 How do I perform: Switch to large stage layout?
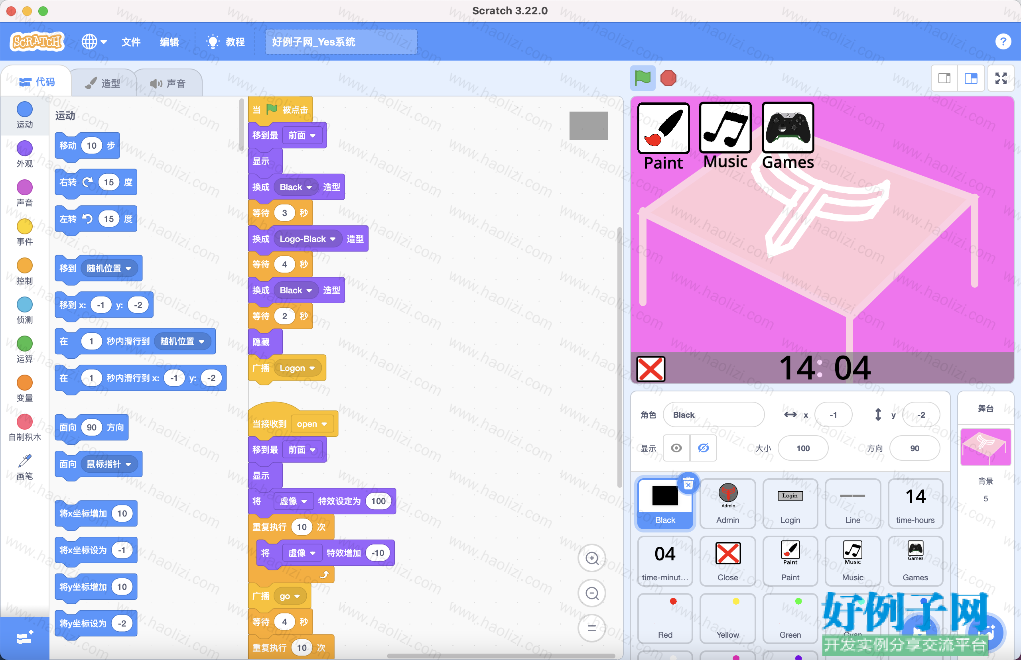[971, 78]
